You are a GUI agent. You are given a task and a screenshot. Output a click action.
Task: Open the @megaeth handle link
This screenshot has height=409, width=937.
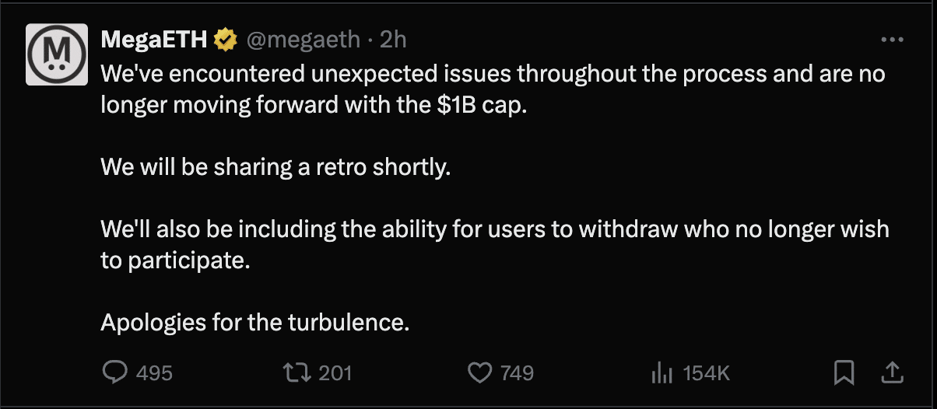click(x=305, y=39)
